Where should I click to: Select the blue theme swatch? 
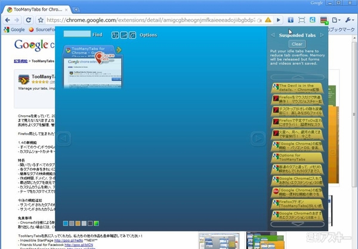(x=66, y=223)
